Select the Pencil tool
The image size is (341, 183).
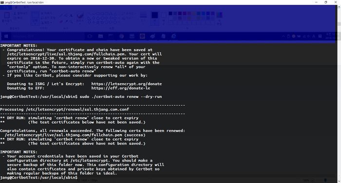(x=61, y=16)
